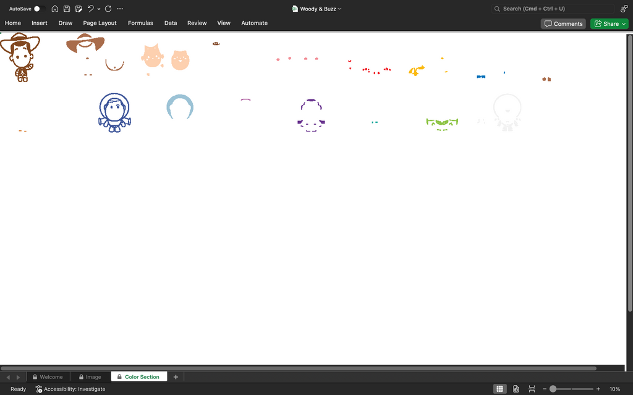Image resolution: width=633 pixels, height=395 pixels.
Task: Switch to the Page Layout tab
Action: (x=100, y=23)
